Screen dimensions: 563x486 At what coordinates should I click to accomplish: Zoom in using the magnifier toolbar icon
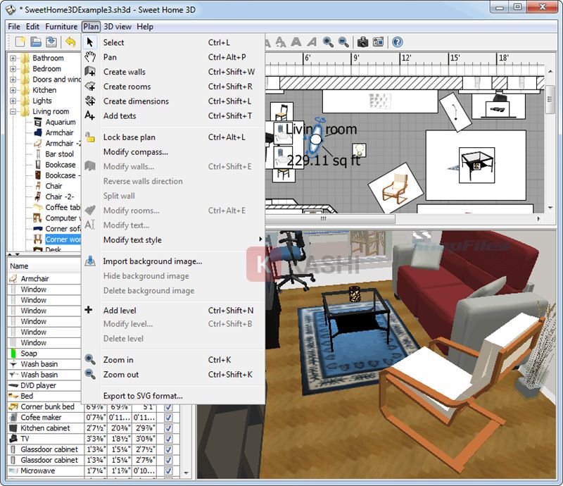coord(327,42)
